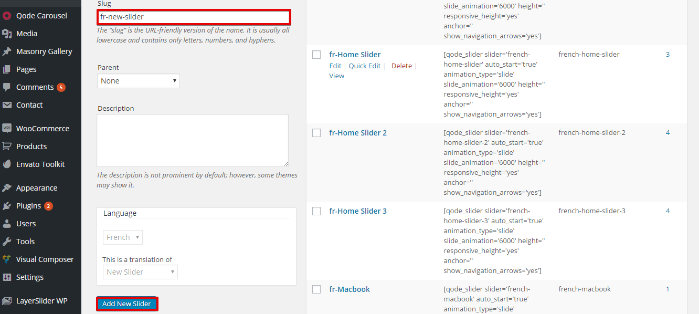699x314 pixels.
Task: Go to Appearance menu item
Action: pyautogui.click(x=37, y=188)
